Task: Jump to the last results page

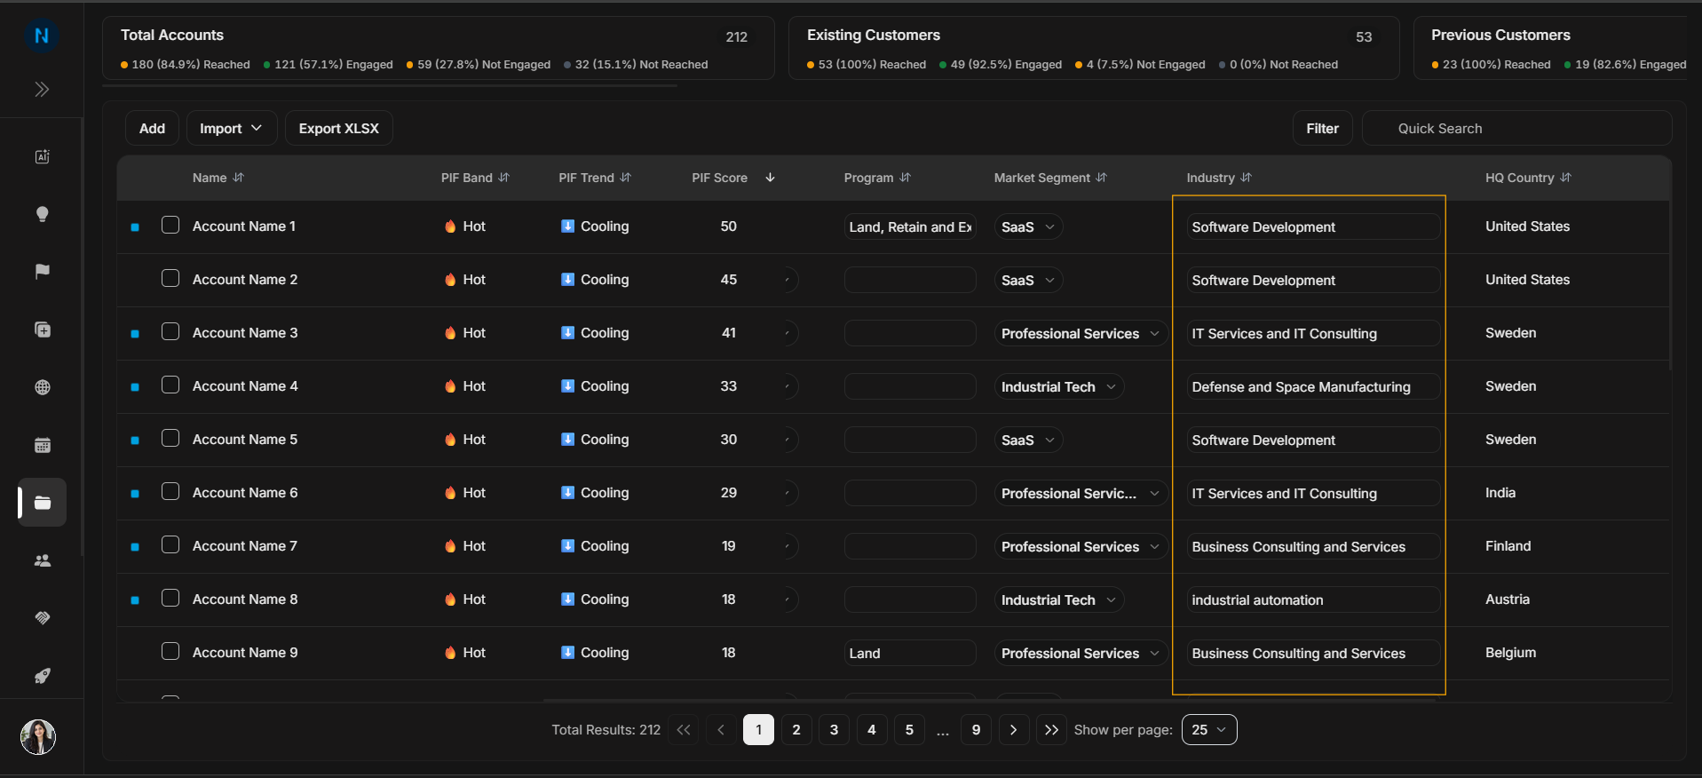Action: coord(1051,730)
